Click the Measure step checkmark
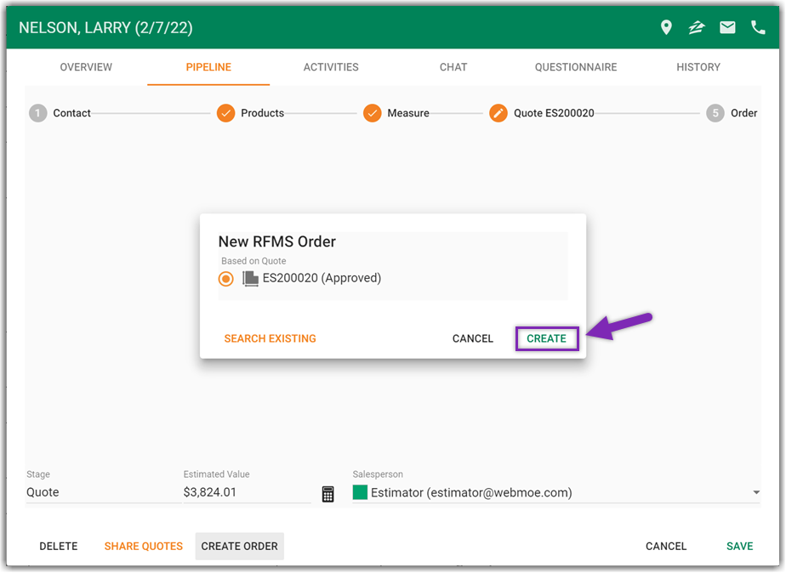Screen dimensions: 786x573 tap(372, 113)
